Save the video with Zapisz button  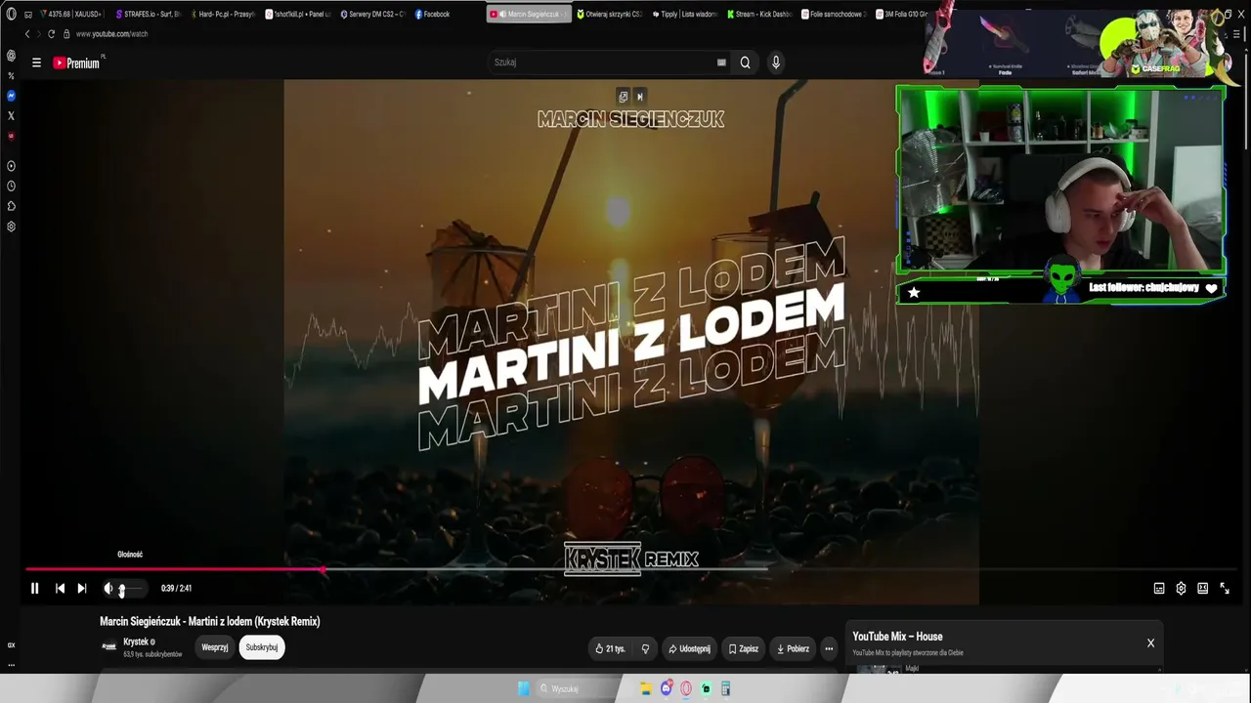[744, 648]
